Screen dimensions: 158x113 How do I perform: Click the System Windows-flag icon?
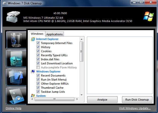tap(33, 96)
